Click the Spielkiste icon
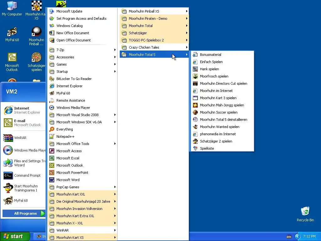This screenshot has height=241, width=321. [195, 148]
